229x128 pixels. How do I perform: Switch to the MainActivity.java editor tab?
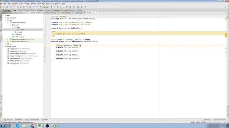pos(52,13)
